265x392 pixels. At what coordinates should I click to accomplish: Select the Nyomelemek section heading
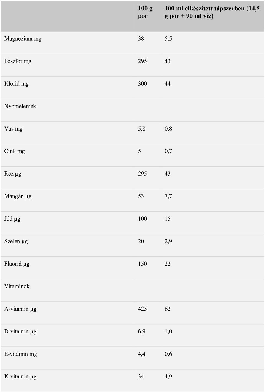pos(20,106)
